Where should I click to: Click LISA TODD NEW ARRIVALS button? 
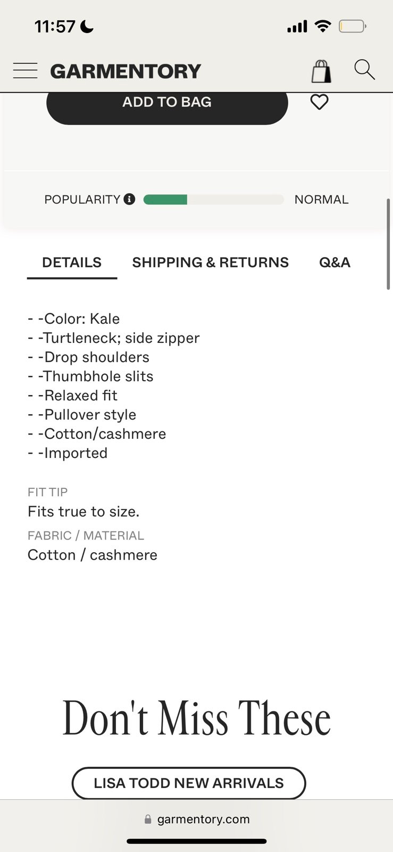pos(189,783)
